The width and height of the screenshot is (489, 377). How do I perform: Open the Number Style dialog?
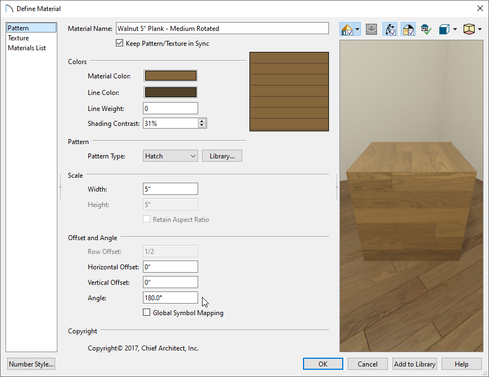[x=31, y=364]
